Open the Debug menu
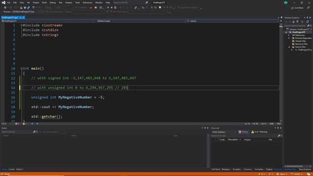Screen dimensions: 313x176 [x=53, y=2]
